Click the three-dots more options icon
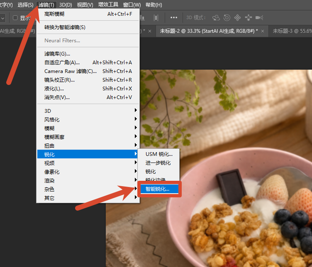Image resolution: width=312 pixels, height=267 pixels. coord(174,18)
